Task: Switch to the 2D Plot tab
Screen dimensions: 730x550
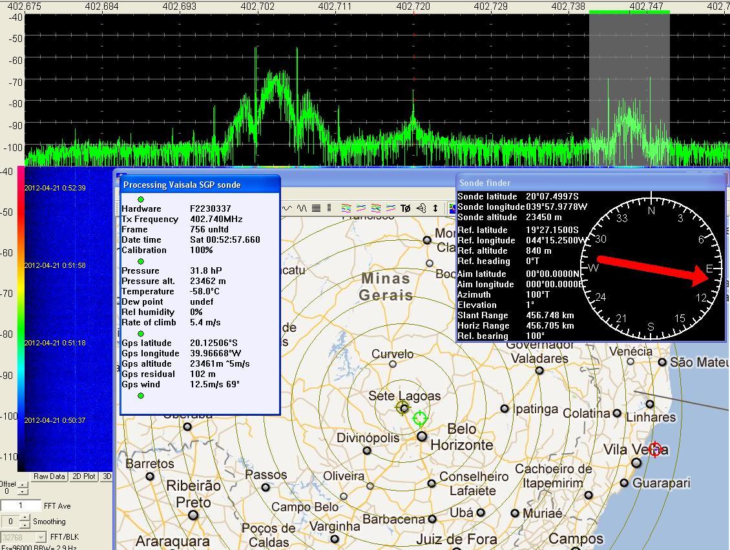Action: (83, 476)
